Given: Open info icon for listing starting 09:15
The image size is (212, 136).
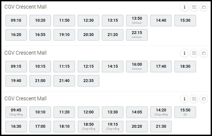Looking at the screenshot, I should pos(184,53).
